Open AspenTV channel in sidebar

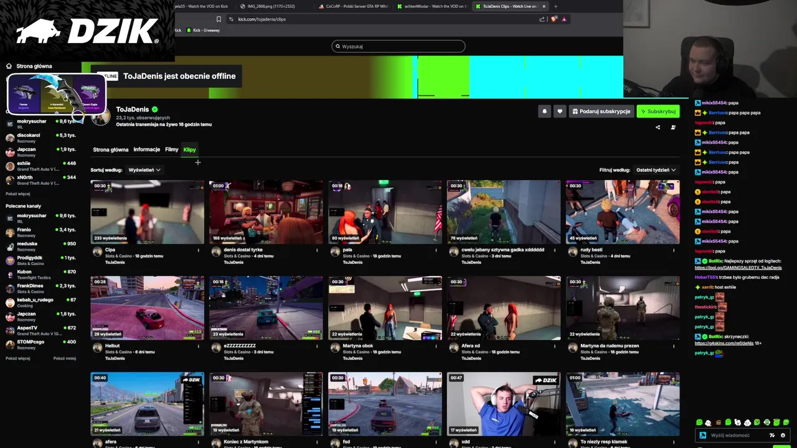click(x=40, y=330)
